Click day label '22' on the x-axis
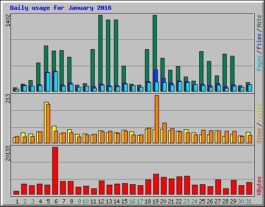The image size is (265, 207). 179,201
